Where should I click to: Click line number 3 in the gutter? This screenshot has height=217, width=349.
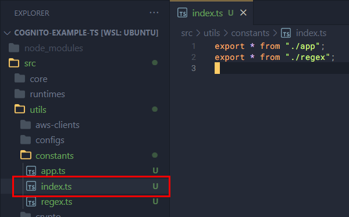click(x=194, y=68)
